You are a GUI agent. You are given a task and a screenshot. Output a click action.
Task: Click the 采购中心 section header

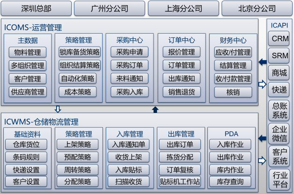(x=130, y=40)
